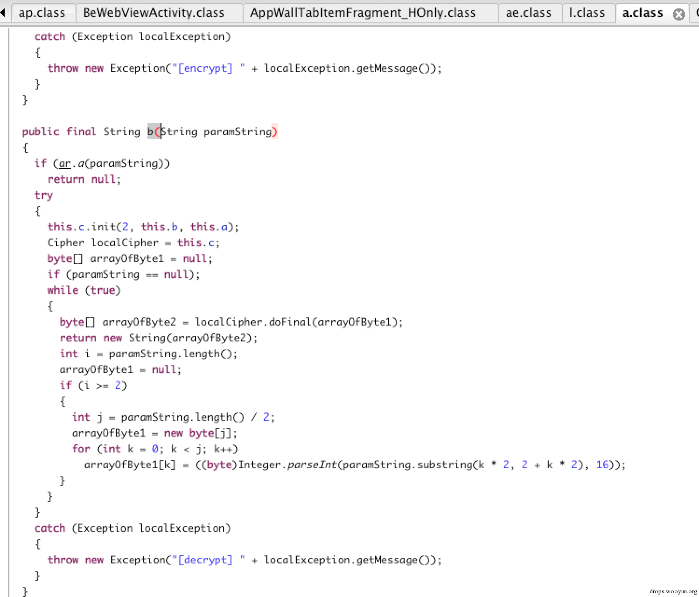Click the while (true) statement
The image size is (699, 597).
coord(84,291)
